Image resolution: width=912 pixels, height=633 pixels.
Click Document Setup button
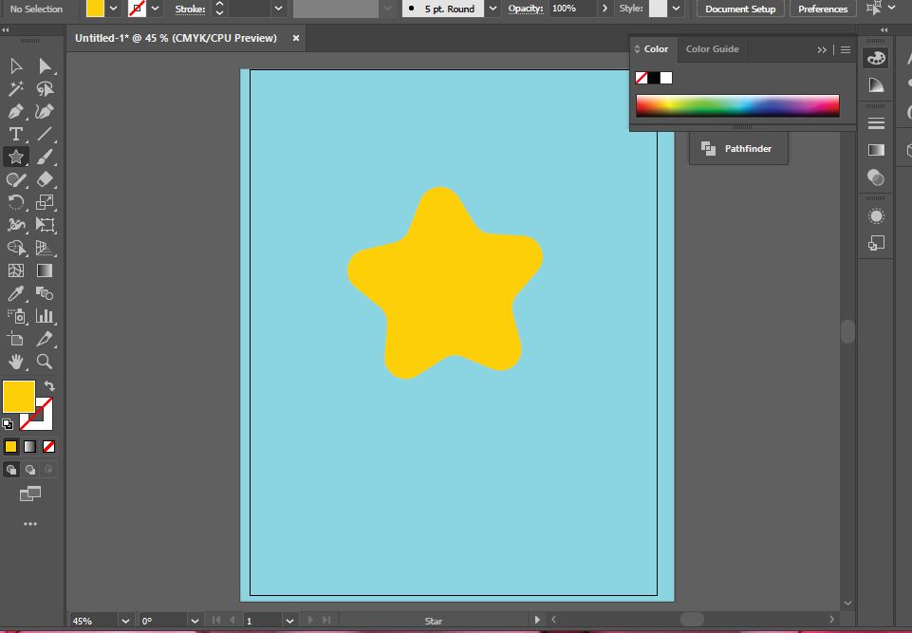[740, 9]
